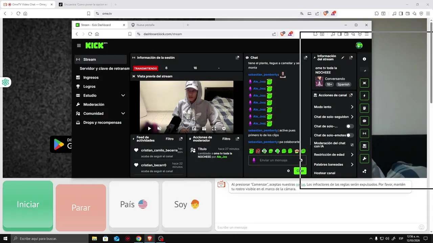Open the reglas link in OmeTV notice
This screenshot has height=243, width=433.
300,185
